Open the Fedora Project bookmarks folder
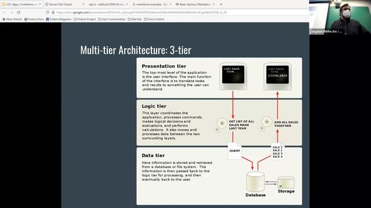Screen dimensions: 371x208 (x=85, y=19)
